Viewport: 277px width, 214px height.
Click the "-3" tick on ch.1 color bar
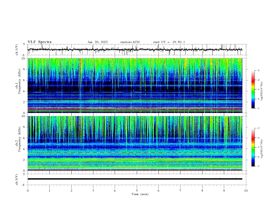tap(258, 70)
